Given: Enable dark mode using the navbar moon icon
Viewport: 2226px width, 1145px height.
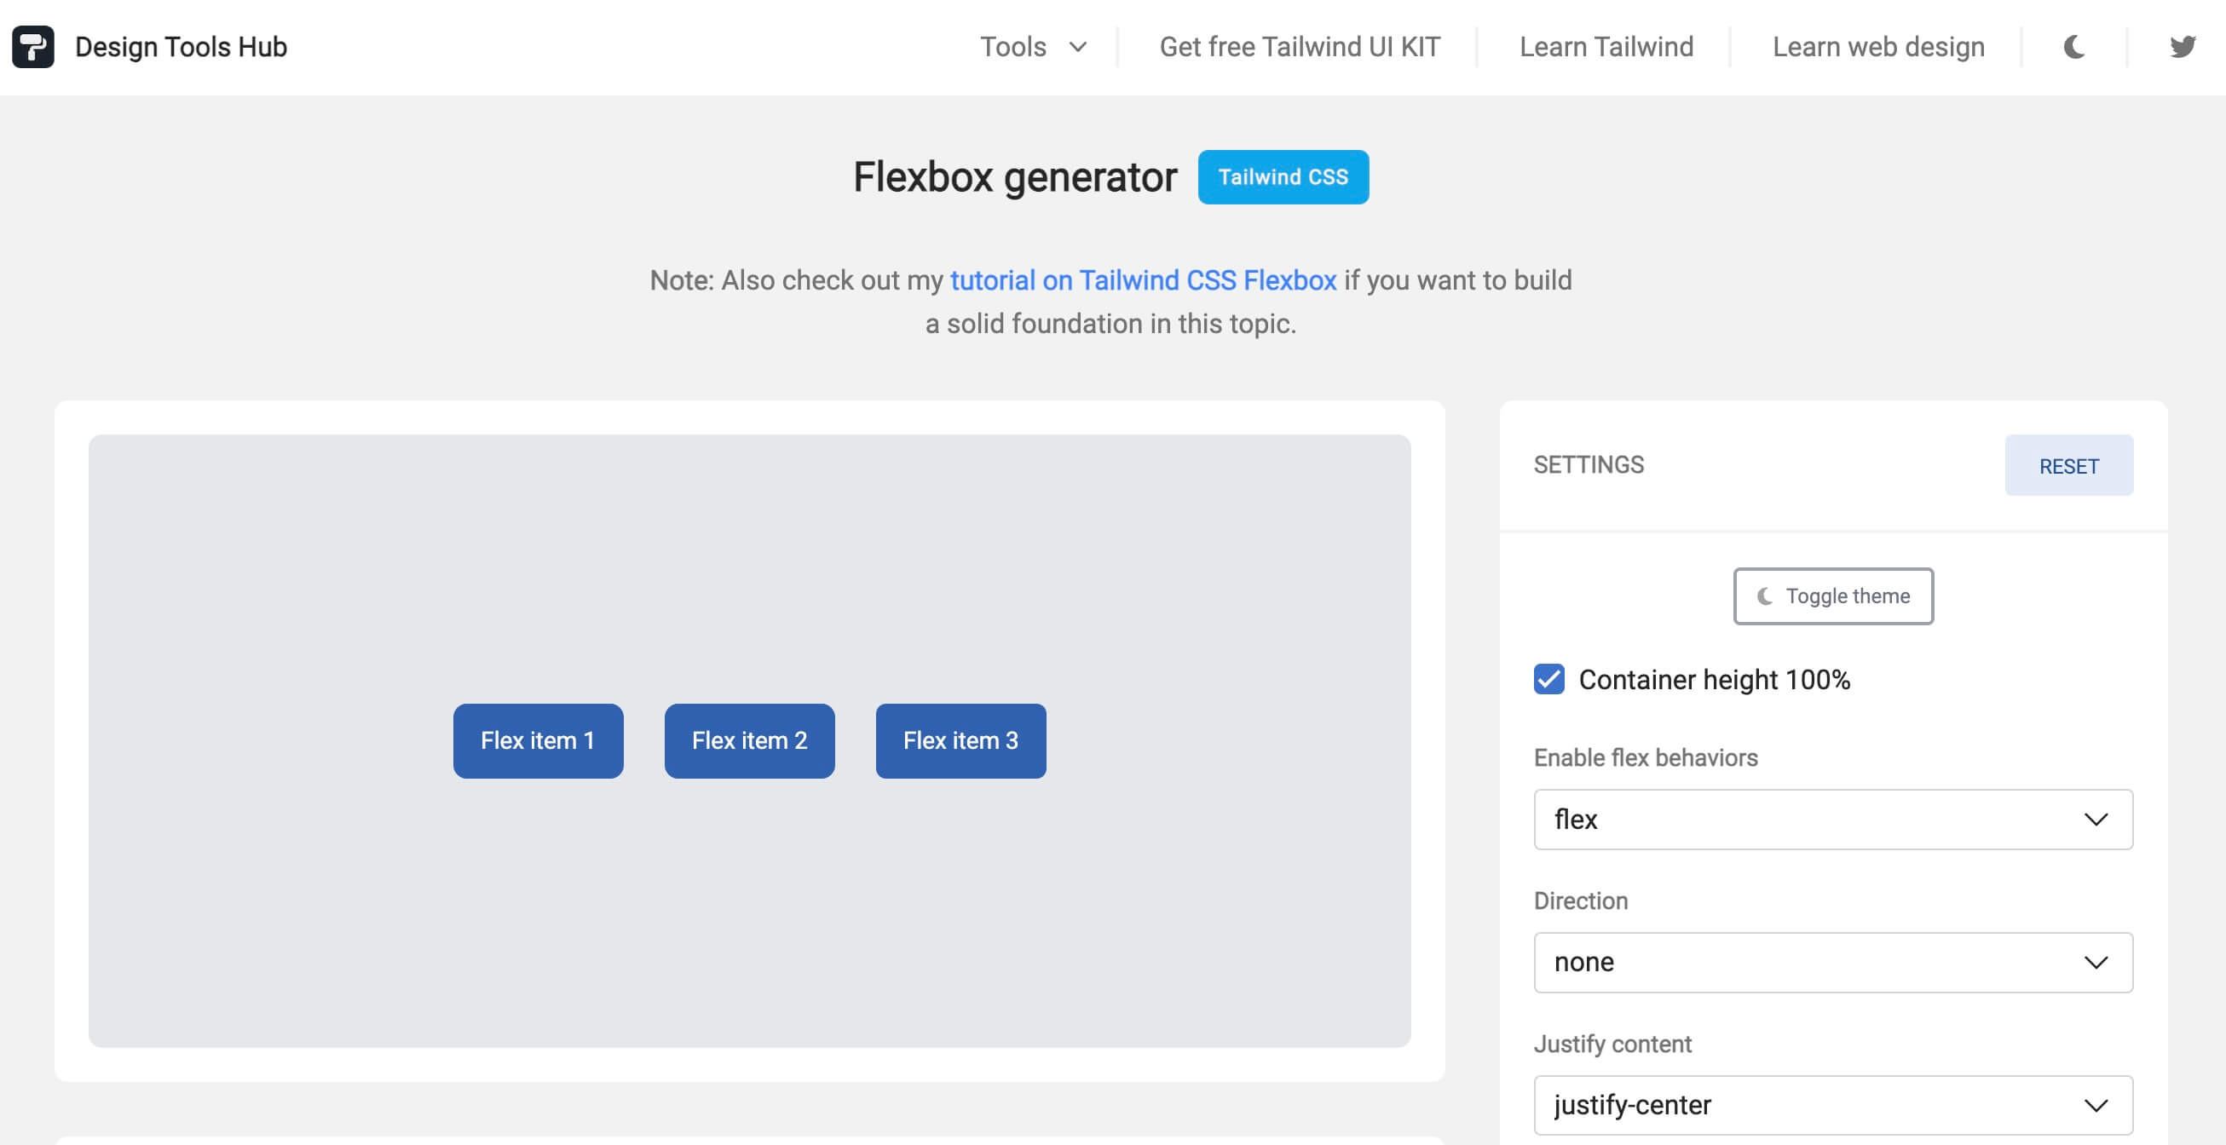Looking at the screenshot, I should (2076, 47).
